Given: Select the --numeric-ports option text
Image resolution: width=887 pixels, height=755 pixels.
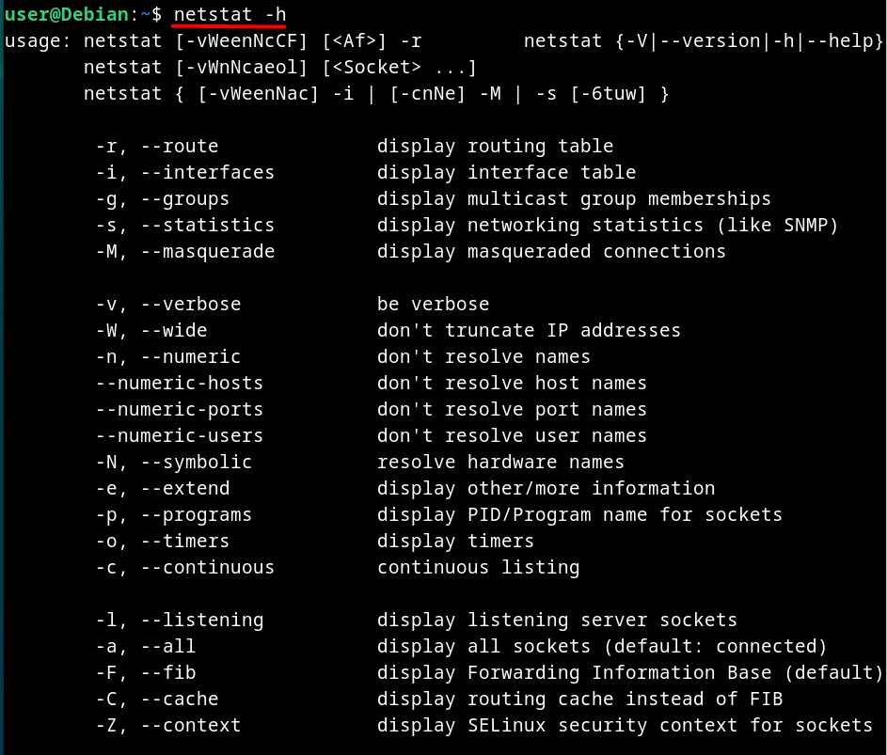Looking at the screenshot, I should click(180, 409).
